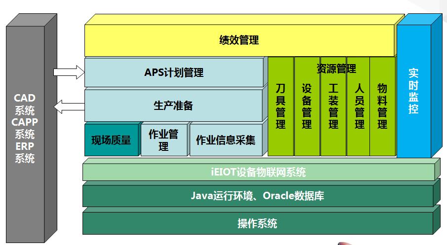Viewport: 447px width, 245px height.
Task: Click the left-pointing arrow beside 生产准备
Action: pos(69,105)
